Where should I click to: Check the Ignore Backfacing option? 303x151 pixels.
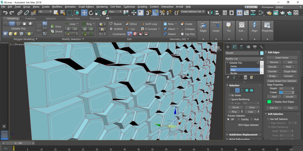click(229, 99)
